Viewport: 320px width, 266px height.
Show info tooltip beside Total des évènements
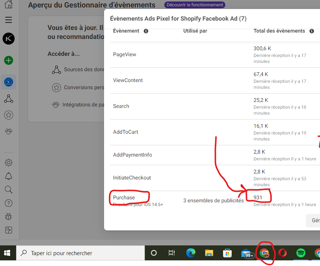pos(312,31)
